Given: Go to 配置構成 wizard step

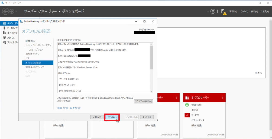Looking at the screenshot, I should tap(30, 41).
